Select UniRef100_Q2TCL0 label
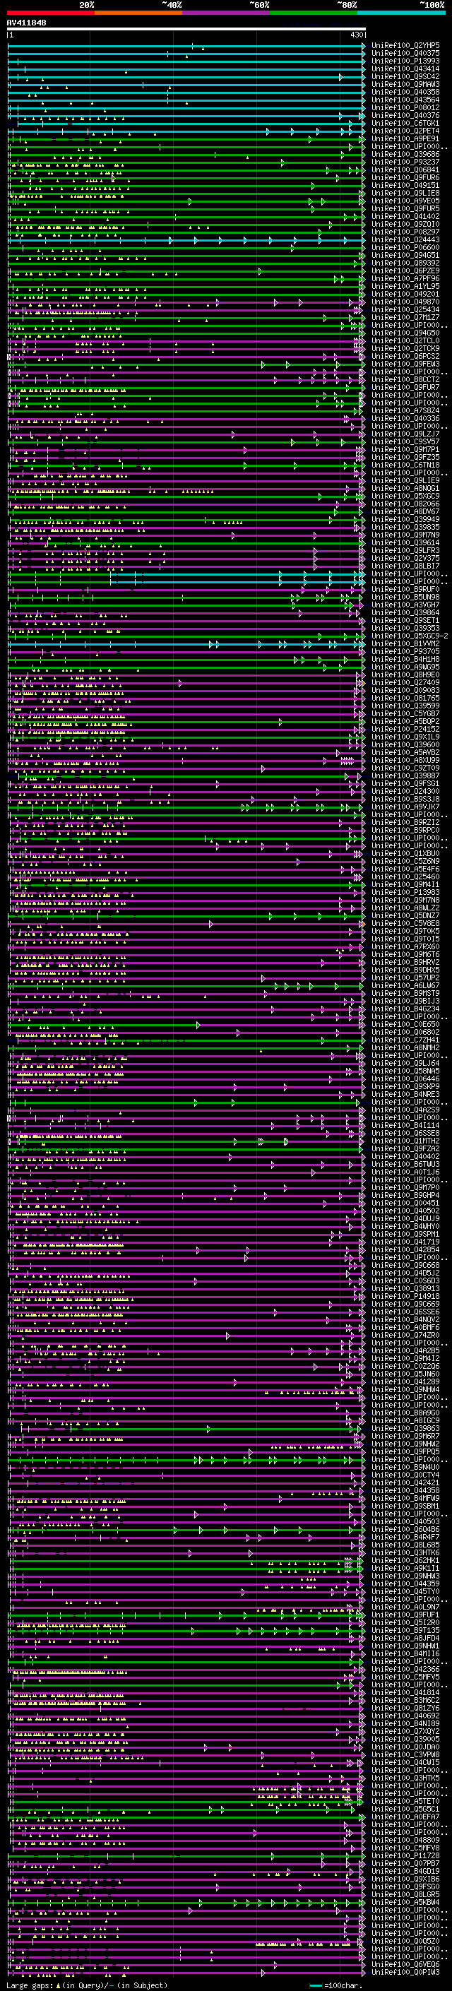Screen dimensions: 452x1991 pyautogui.click(x=405, y=341)
